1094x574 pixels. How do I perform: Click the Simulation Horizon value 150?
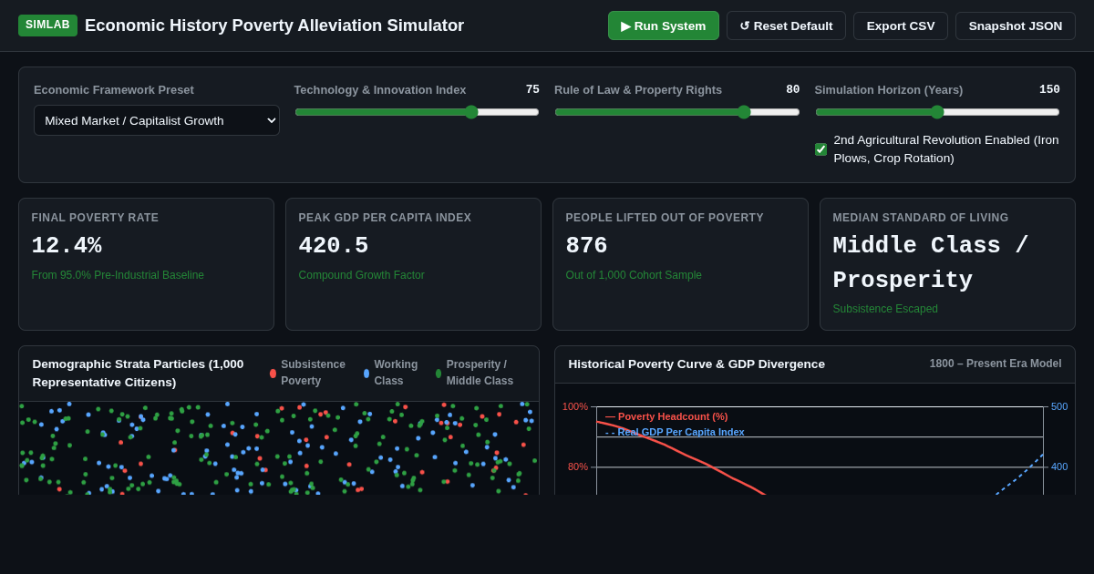tap(1049, 89)
